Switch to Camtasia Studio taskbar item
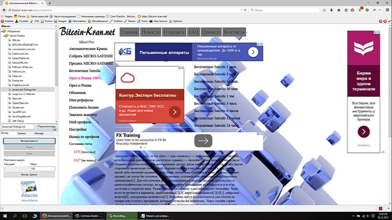 click(x=89, y=216)
